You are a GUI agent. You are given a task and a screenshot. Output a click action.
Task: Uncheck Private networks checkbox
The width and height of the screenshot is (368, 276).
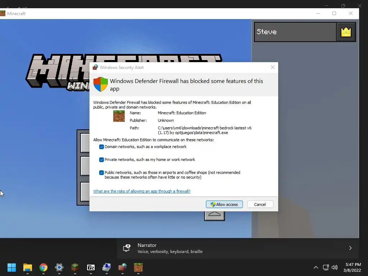[x=101, y=160]
